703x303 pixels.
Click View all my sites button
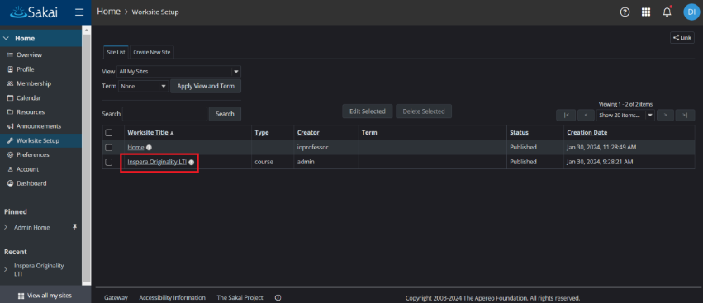[45, 296]
